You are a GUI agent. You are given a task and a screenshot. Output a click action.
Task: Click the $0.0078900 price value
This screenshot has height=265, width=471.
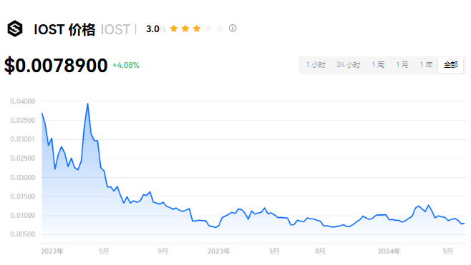[x=56, y=65]
